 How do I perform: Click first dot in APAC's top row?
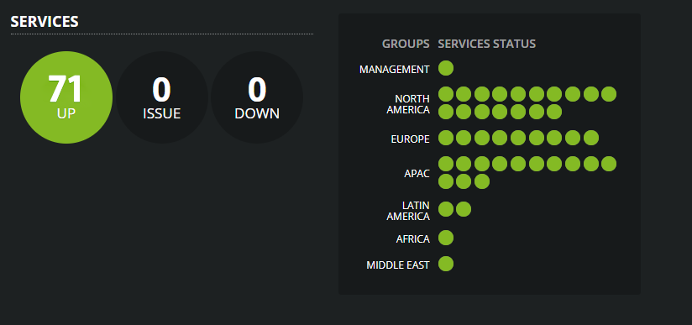(x=446, y=164)
